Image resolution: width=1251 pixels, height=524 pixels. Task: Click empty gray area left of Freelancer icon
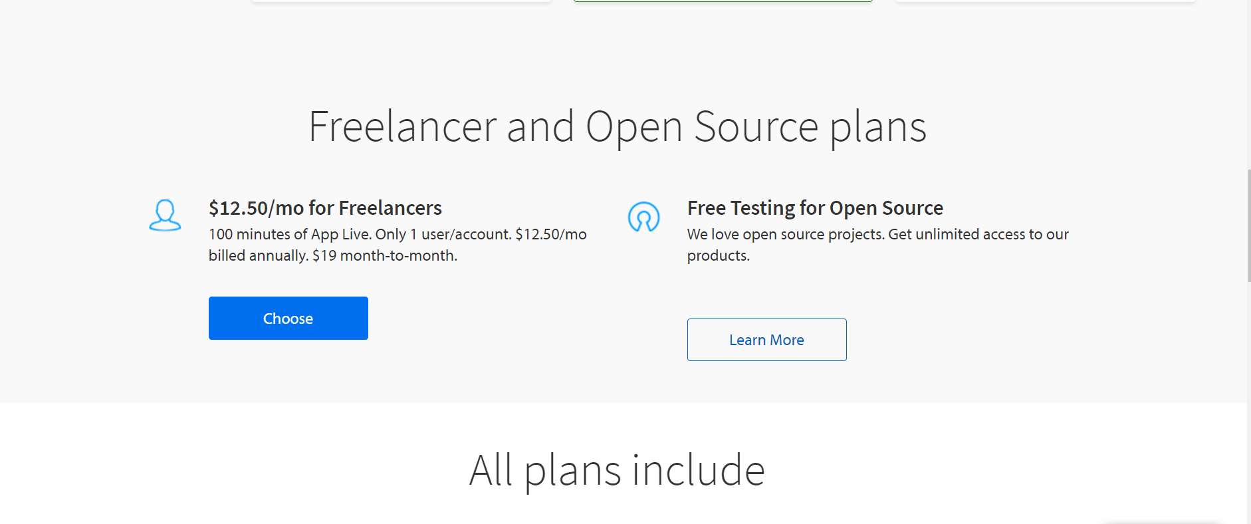pos(73,216)
